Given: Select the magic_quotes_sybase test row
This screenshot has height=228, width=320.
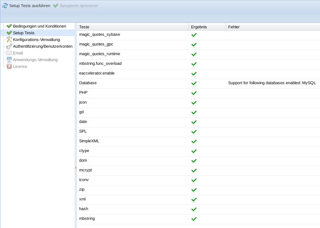Looking at the screenshot, I should point(198,35).
